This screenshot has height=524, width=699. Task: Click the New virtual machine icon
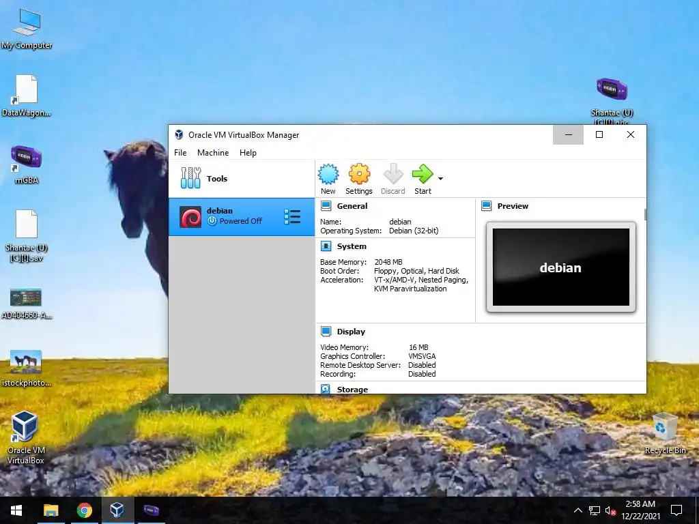coord(328,174)
